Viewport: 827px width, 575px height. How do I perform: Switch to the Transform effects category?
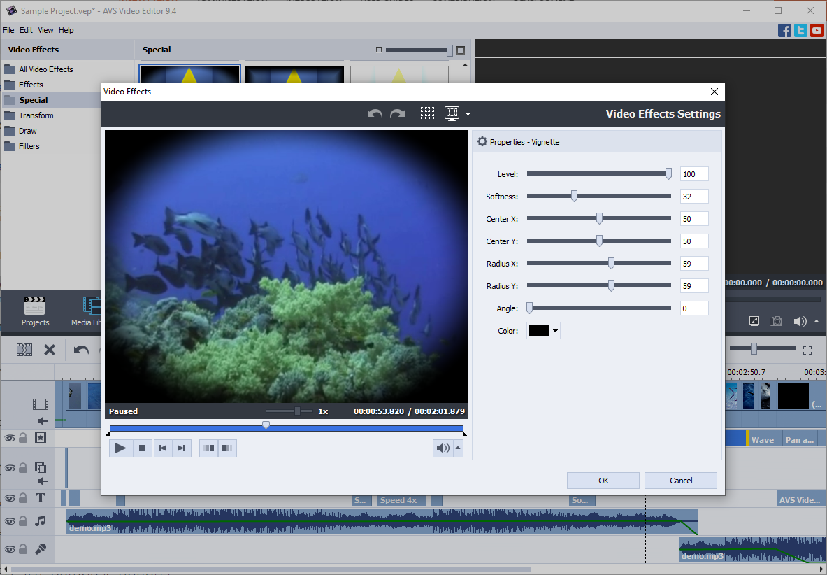[38, 115]
